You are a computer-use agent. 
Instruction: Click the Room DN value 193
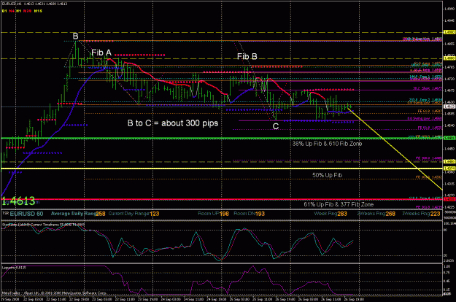coord(260,214)
